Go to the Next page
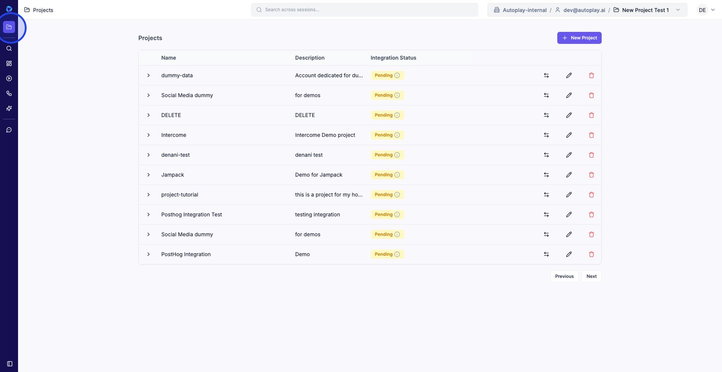This screenshot has width=722, height=372. point(591,277)
